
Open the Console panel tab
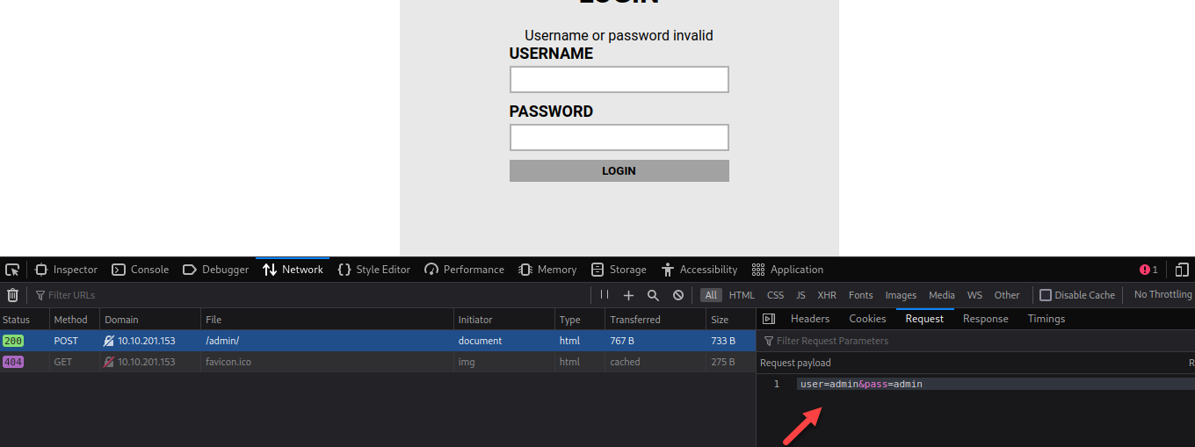(x=140, y=270)
